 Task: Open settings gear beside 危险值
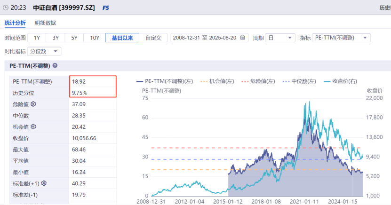(33, 104)
